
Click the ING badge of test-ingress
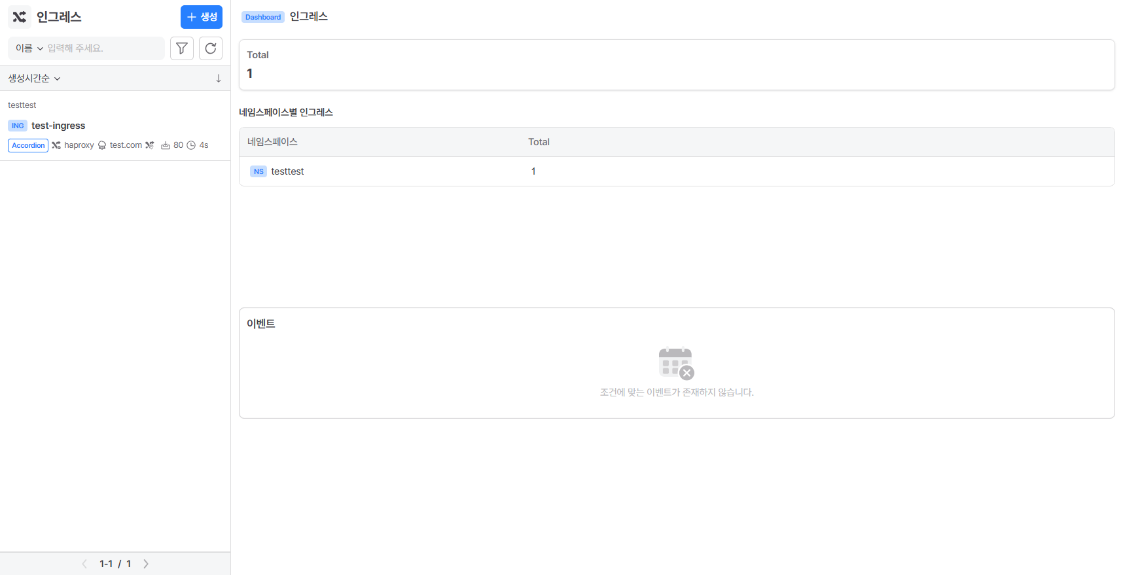[18, 126]
